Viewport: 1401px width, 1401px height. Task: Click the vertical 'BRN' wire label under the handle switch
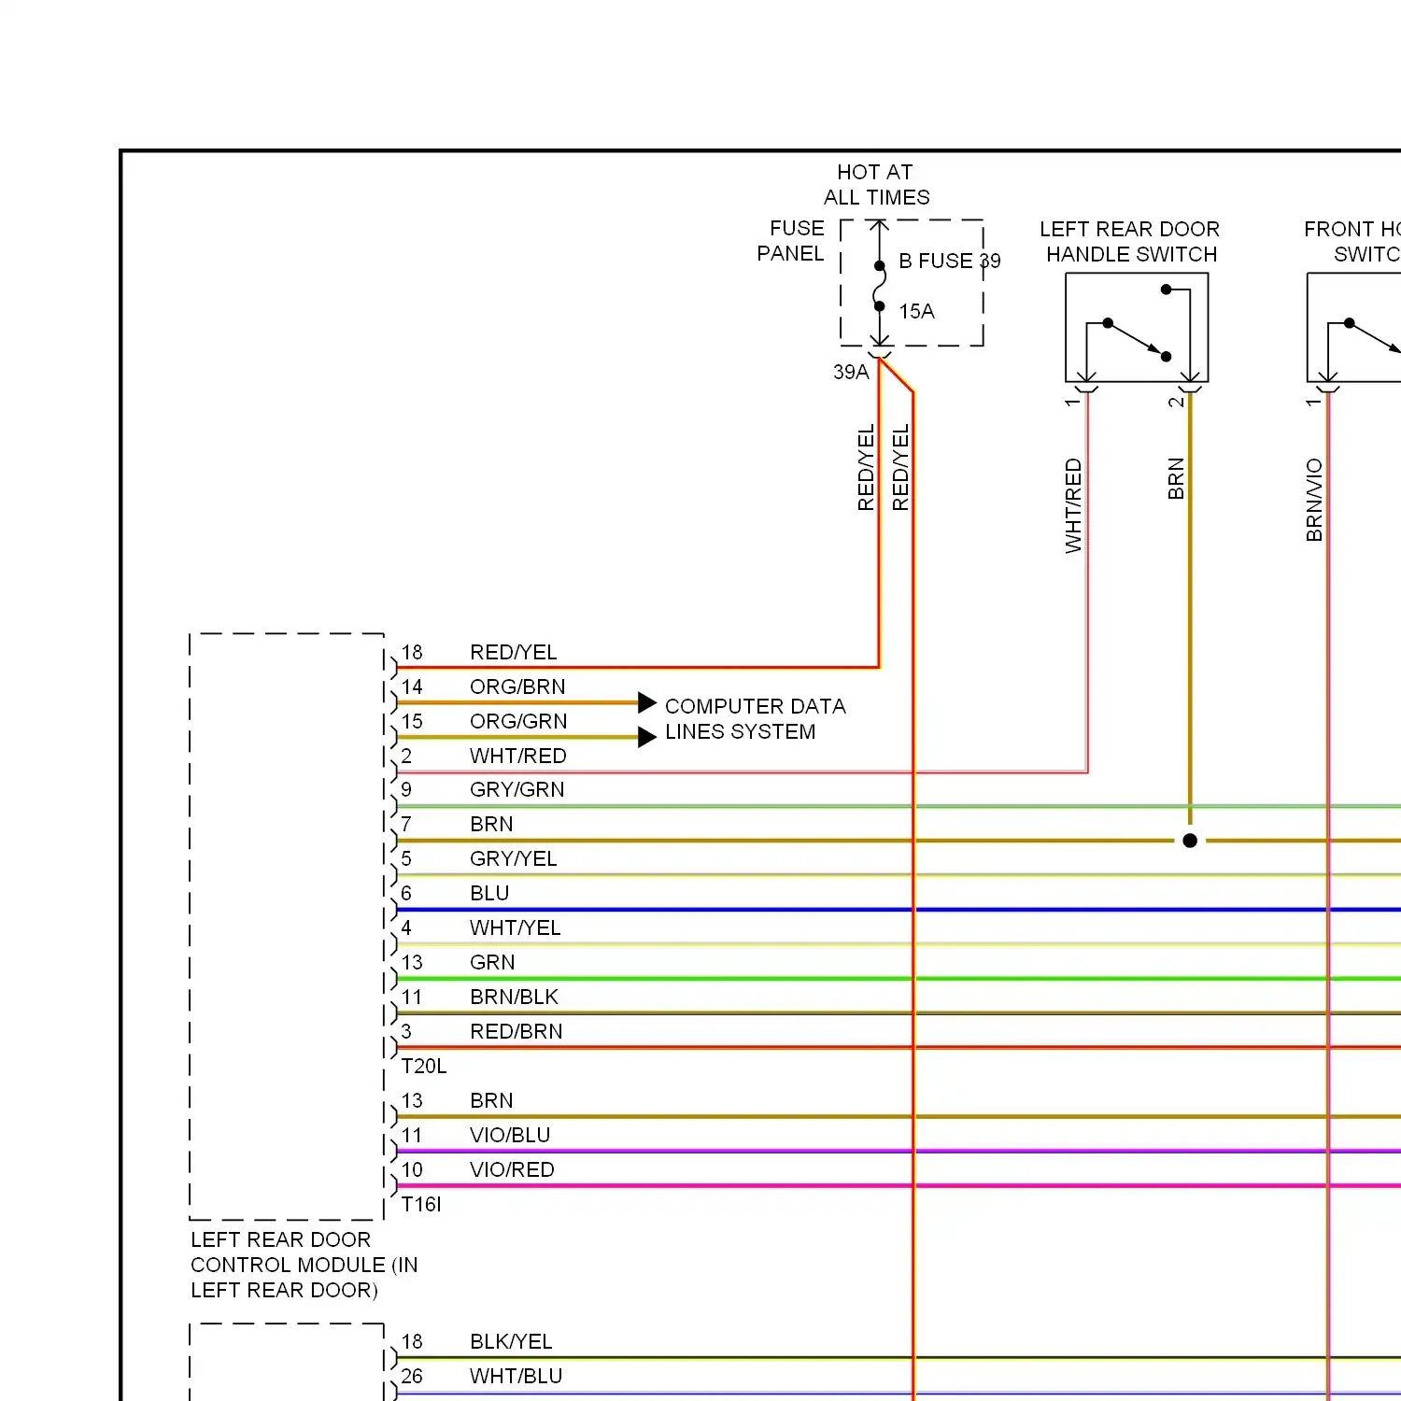click(x=1176, y=478)
